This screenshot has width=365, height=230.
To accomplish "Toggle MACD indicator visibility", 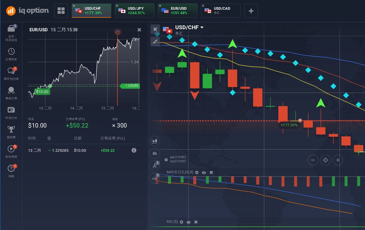I will (x=204, y=172).
